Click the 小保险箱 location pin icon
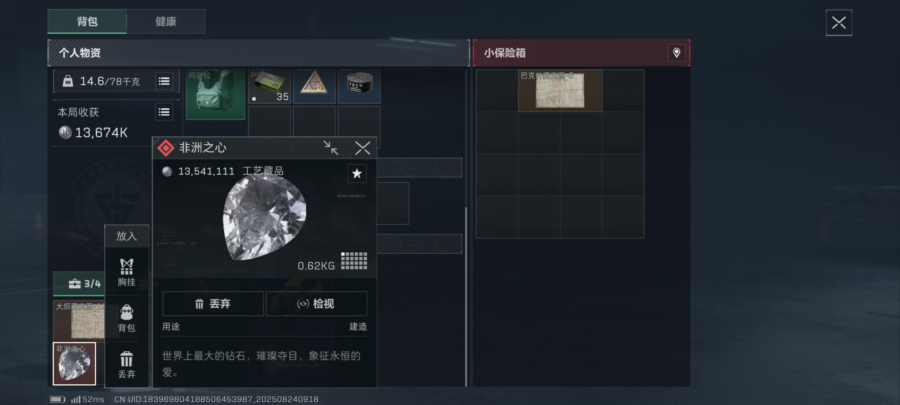 click(x=676, y=53)
